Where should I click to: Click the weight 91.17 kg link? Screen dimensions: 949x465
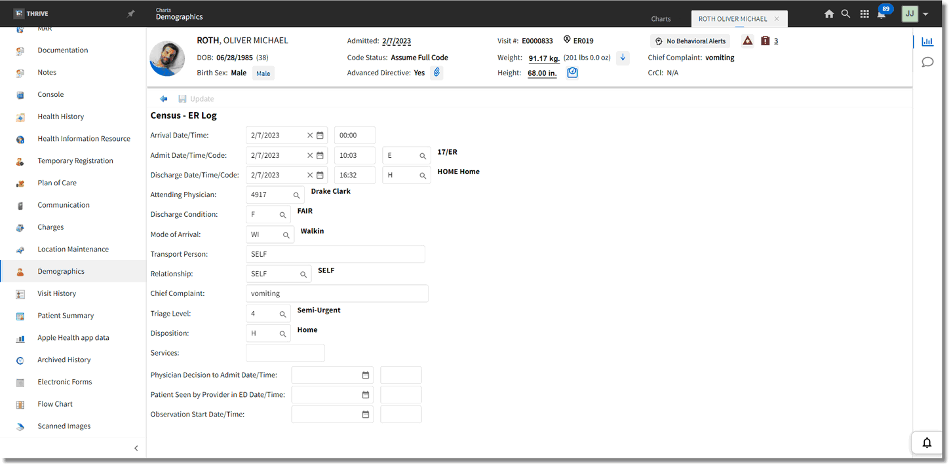point(544,58)
